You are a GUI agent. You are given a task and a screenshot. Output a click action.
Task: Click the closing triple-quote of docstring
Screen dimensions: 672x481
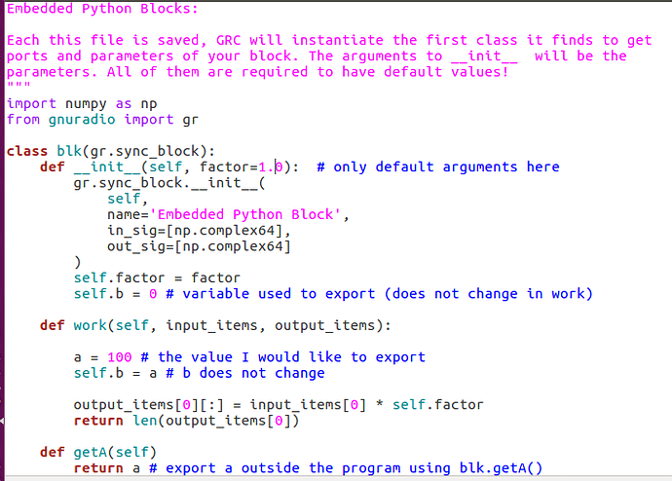click(x=19, y=86)
